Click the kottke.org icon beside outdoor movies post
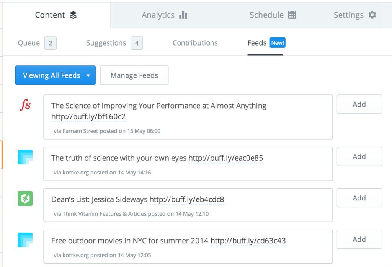The image size is (392, 267). (x=25, y=240)
